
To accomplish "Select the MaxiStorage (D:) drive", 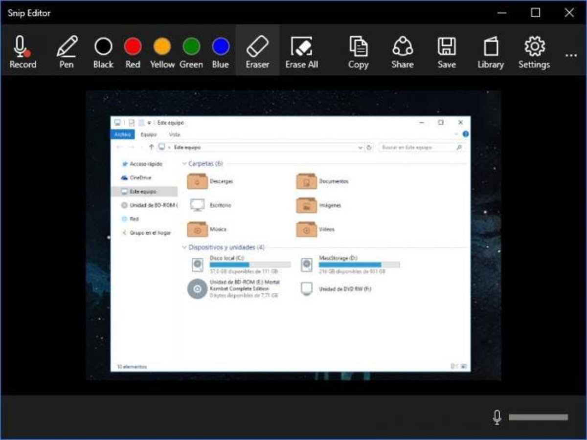I will pos(350,264).
